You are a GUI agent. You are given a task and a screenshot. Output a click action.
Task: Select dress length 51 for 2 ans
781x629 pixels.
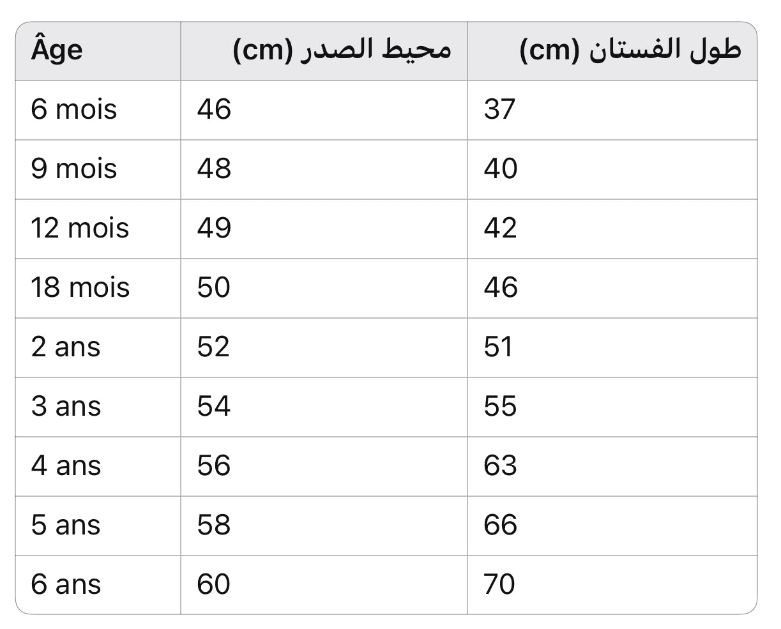[498, 347]
